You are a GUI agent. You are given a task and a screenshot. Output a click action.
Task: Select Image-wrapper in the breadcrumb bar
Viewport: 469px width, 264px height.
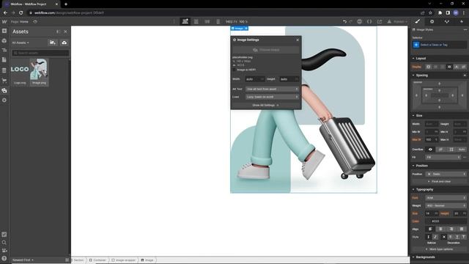coord(124,260)
